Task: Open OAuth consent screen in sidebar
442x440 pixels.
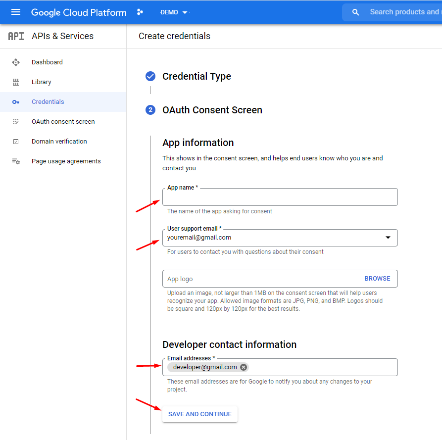Action: 63,122
